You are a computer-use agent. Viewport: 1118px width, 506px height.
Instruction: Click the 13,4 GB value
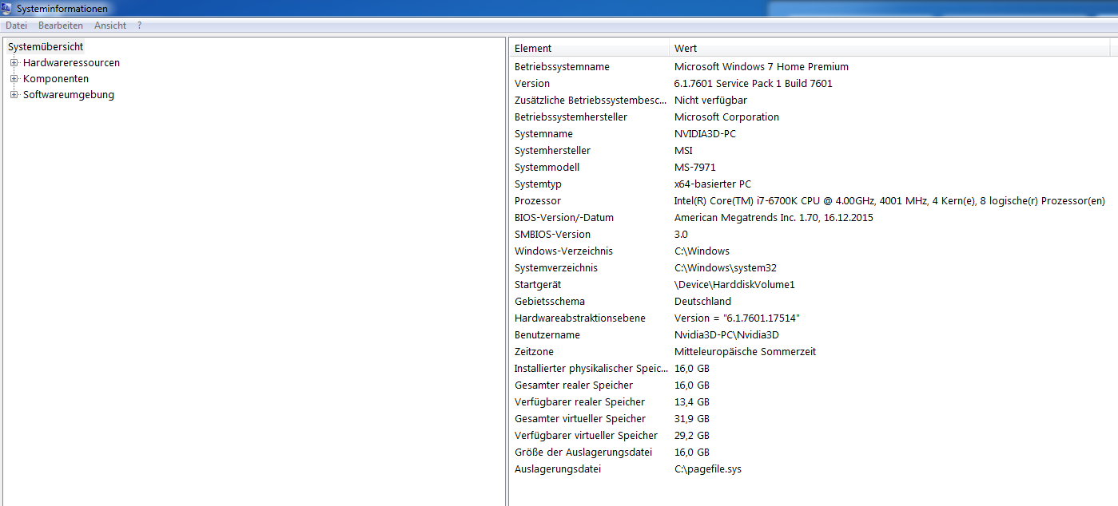[x=692, y=402]
